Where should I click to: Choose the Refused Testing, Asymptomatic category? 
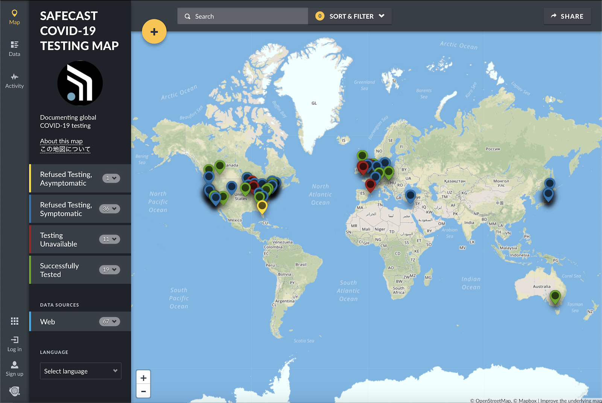(x=80, y=179)
